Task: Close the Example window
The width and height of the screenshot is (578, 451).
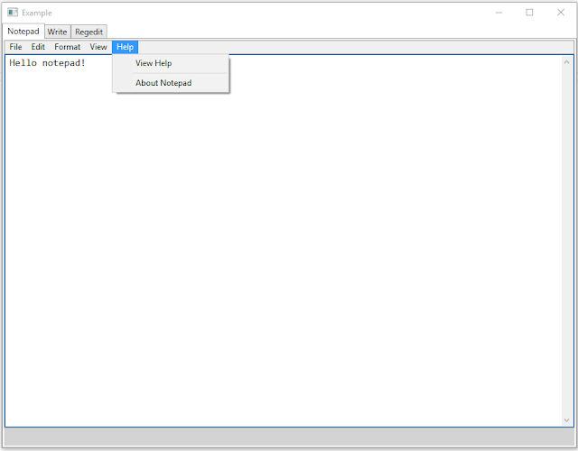Action: [x=561, y=13]
